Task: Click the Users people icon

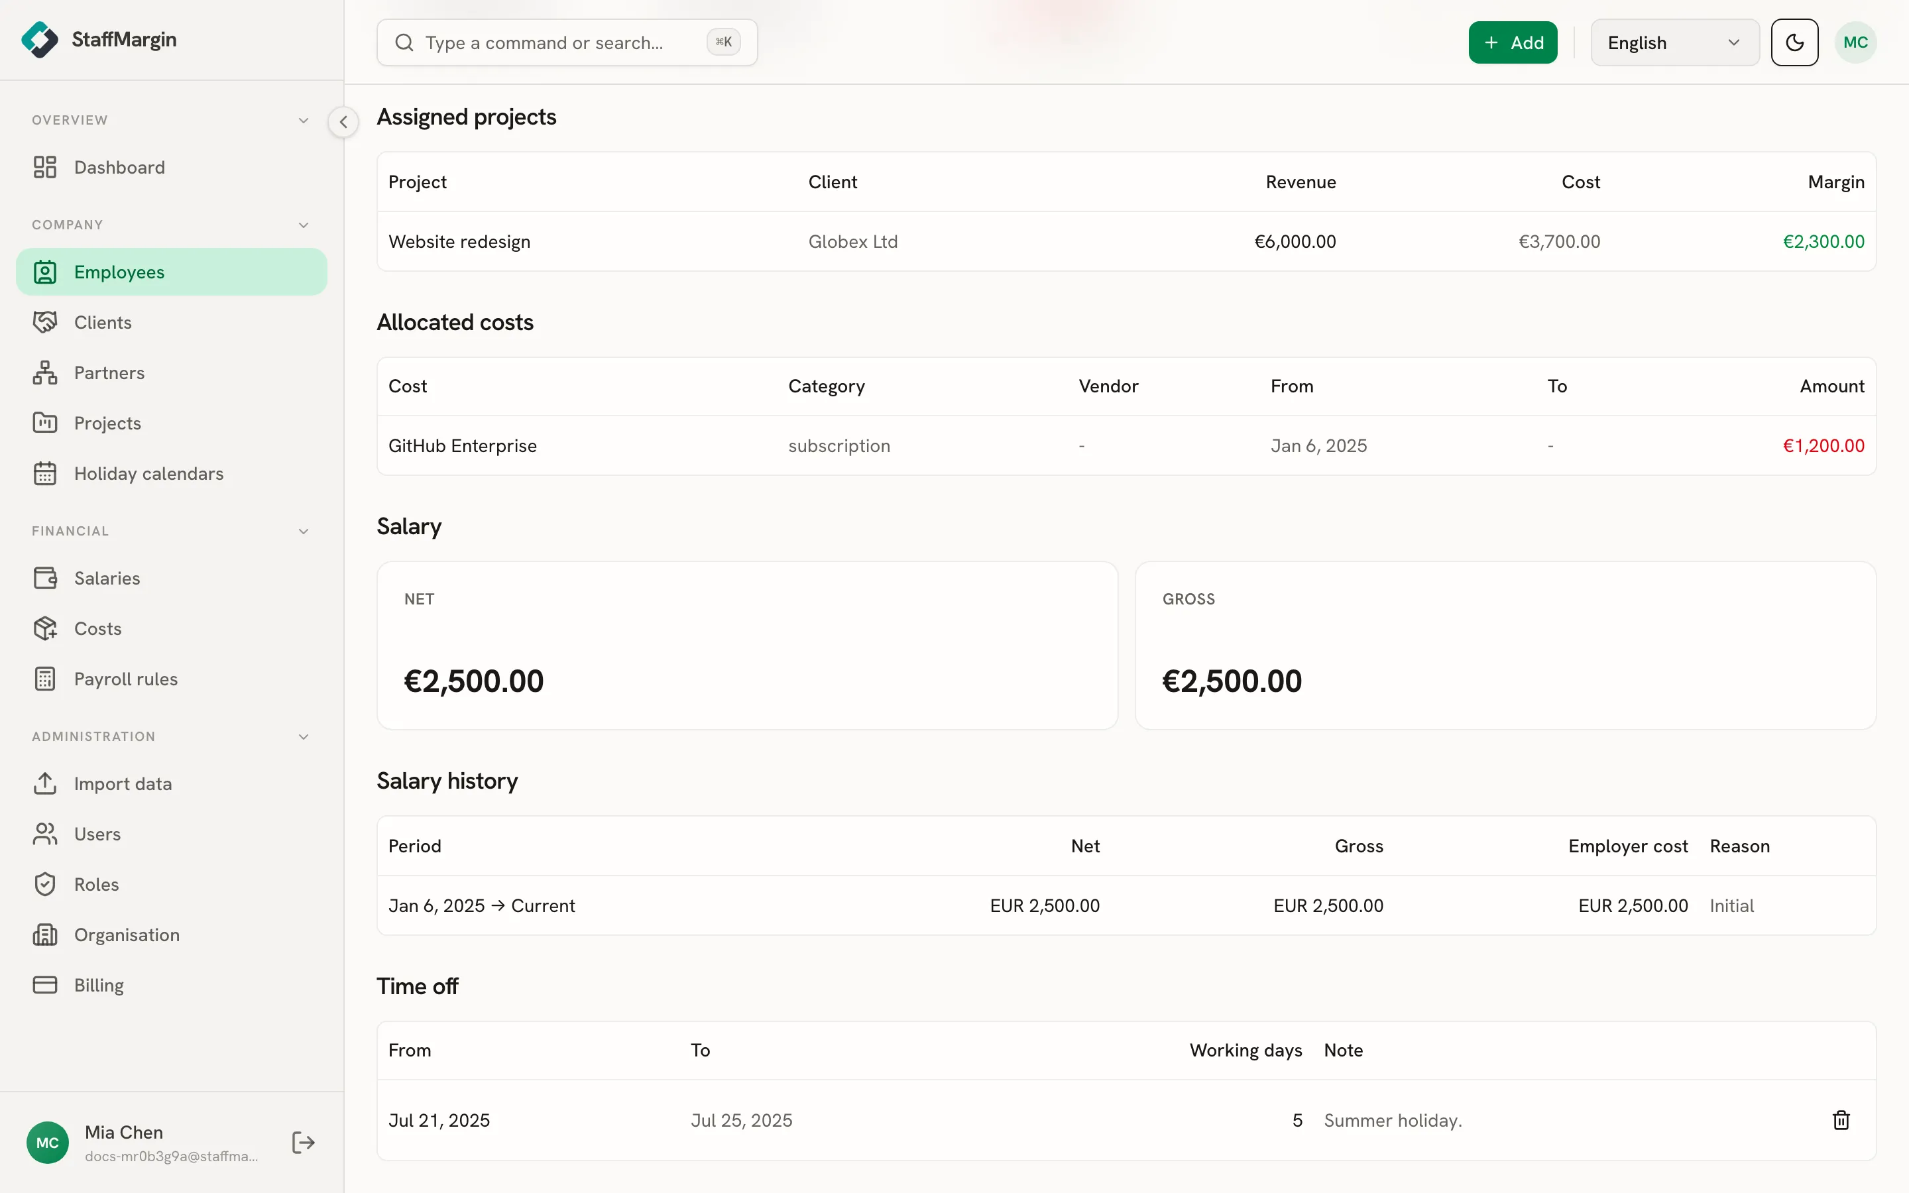Action: (x=45, y=834)
